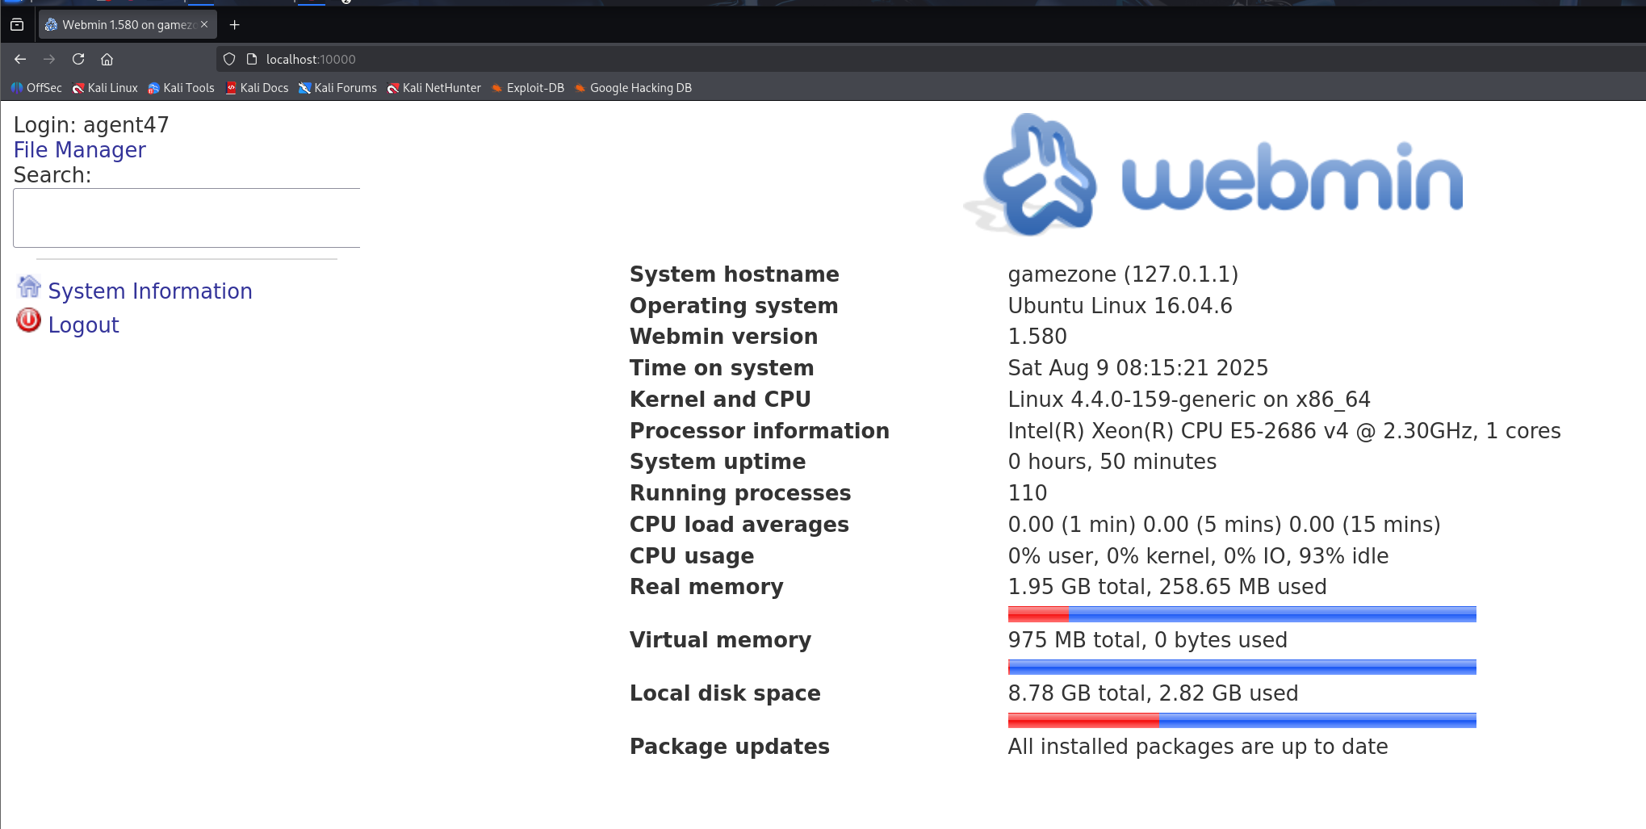Click 'gamezone (127.0.1.1)' hostname value
1646x829 pixels.
(1123, 274)
